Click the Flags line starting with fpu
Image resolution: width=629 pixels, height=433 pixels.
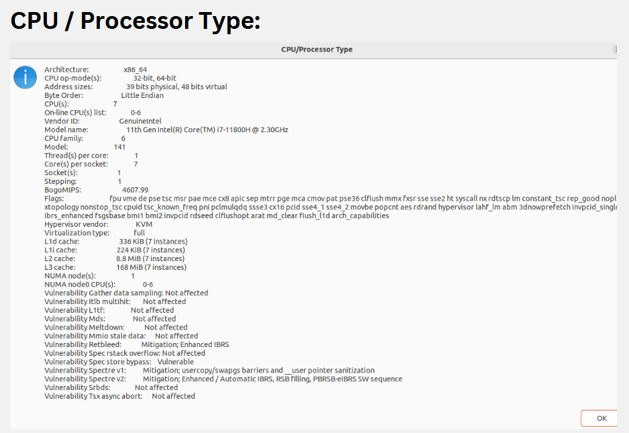330,199
